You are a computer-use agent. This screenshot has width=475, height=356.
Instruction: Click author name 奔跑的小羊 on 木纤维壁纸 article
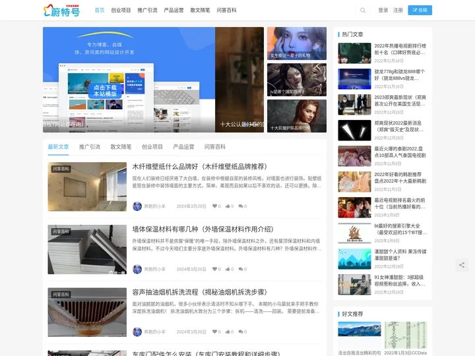click(x=155, y=206)
